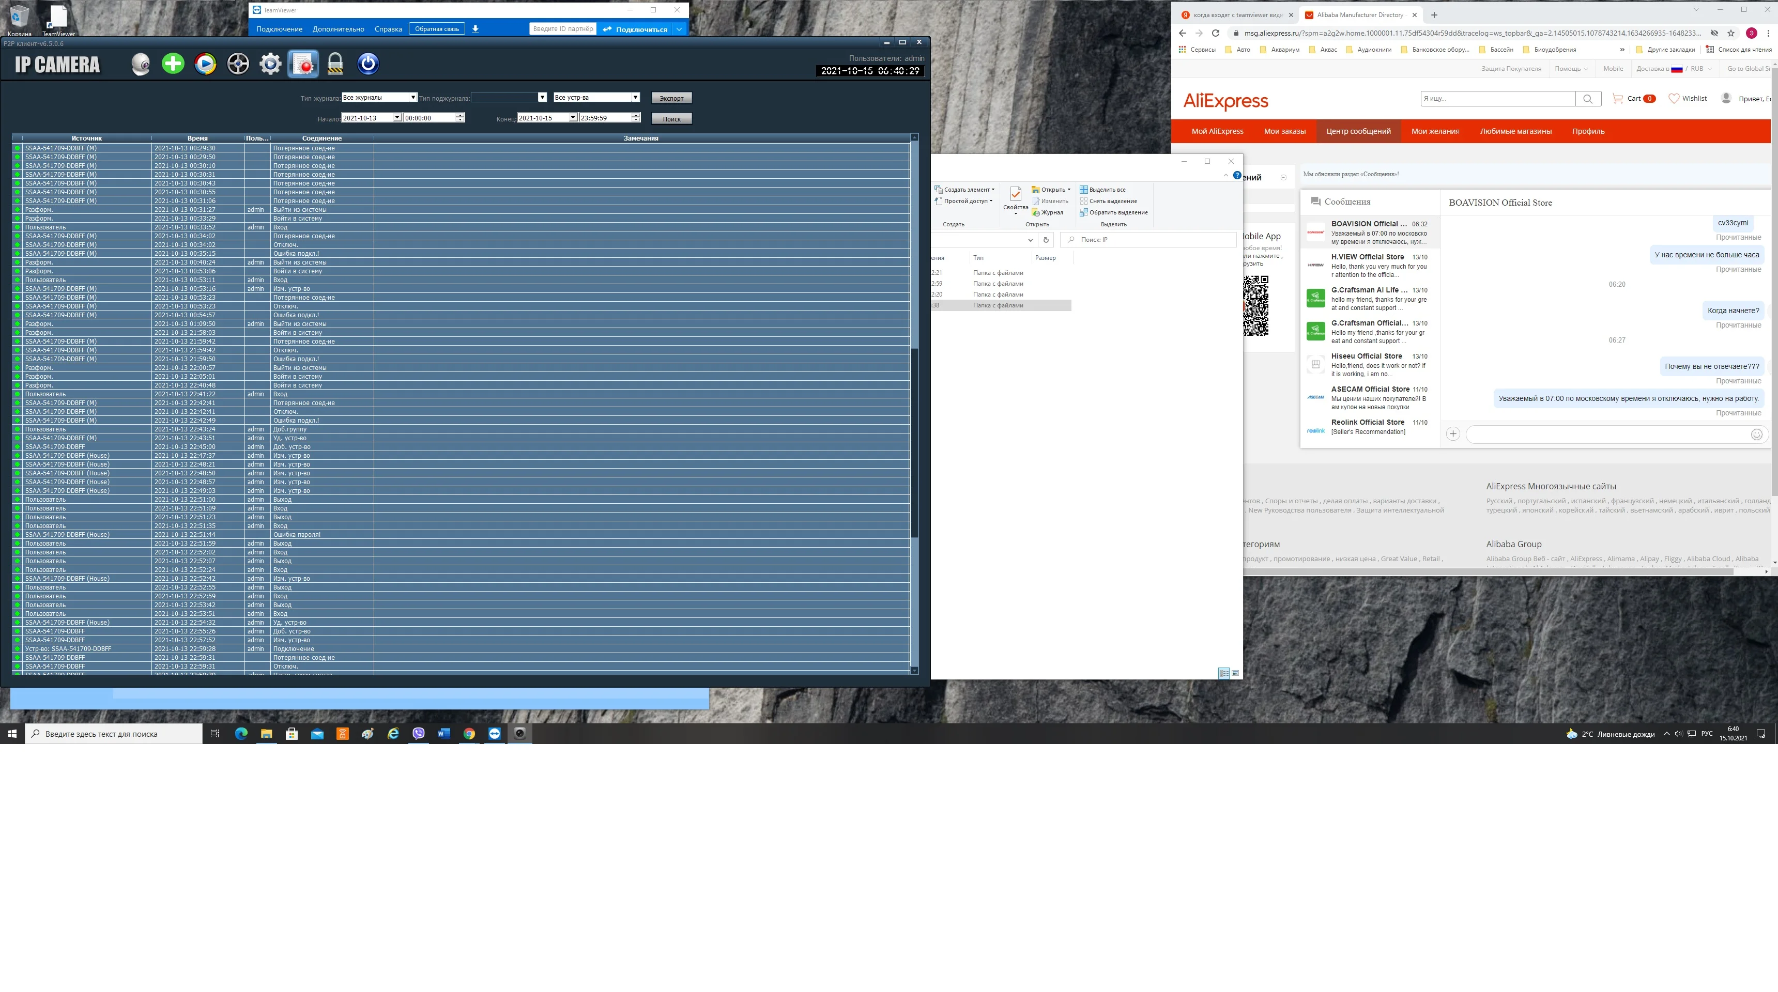The width and height of the screenshot is (1778, 992).
Task: Open Дополнительно menu in TeamViewer
Action: click(x=338, y=29)
